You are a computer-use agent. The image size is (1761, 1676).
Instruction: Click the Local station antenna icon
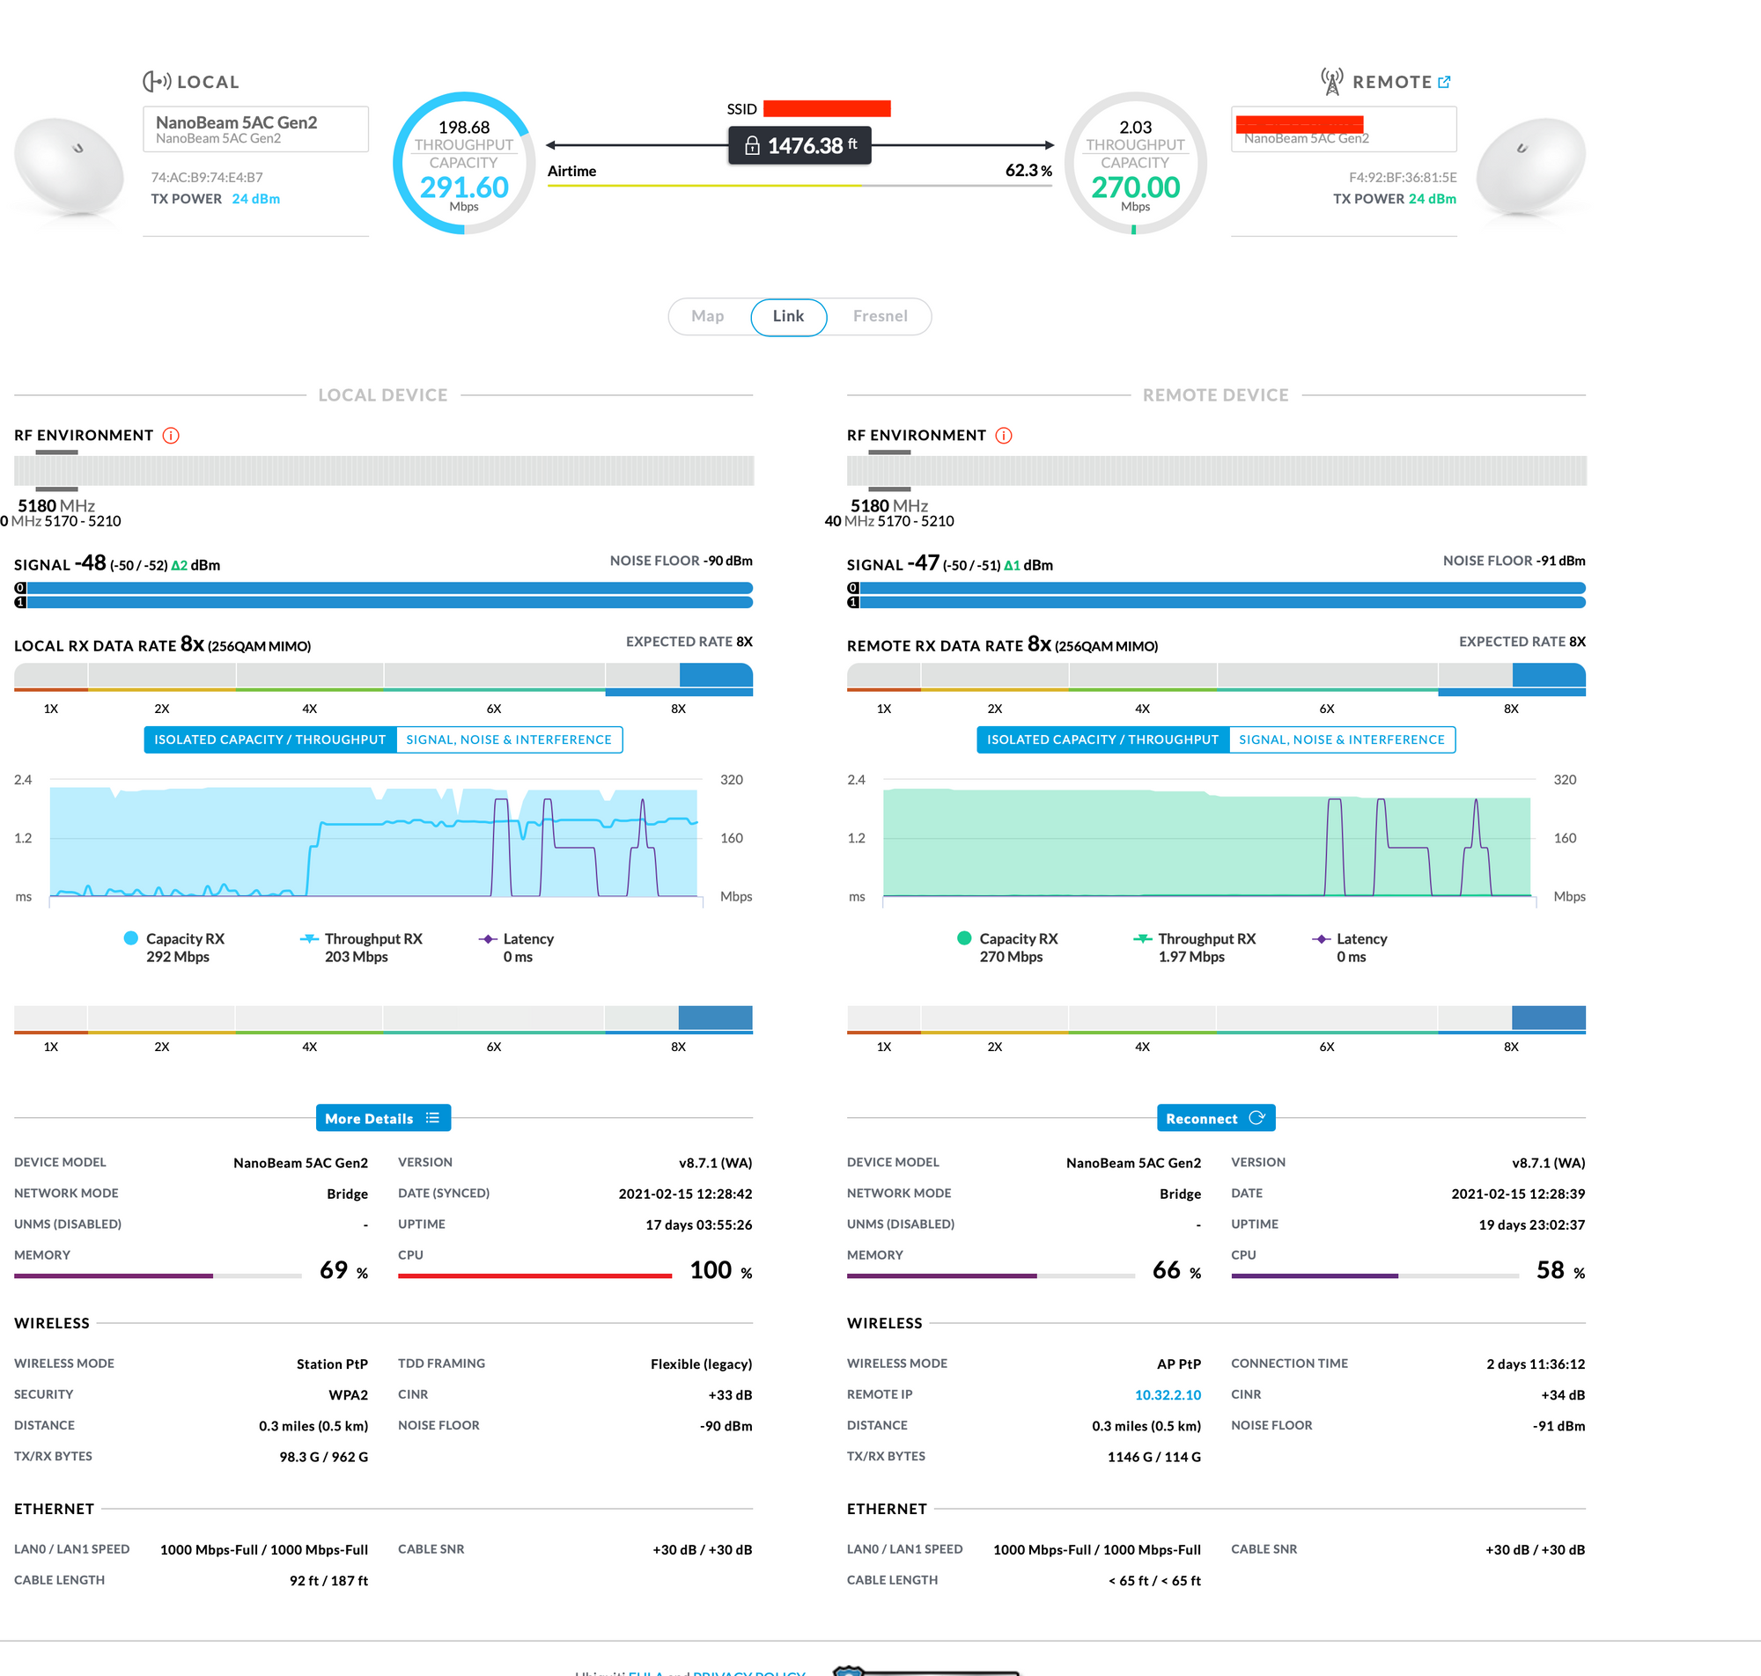[x=157, y=82]
